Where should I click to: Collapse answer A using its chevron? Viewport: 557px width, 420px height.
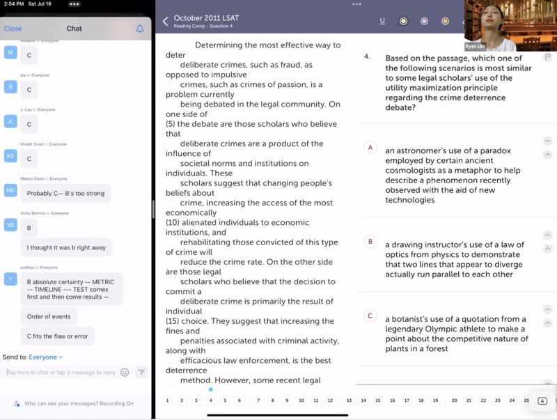[547, 155]
